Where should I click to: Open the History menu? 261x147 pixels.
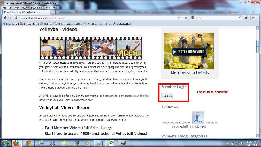click(x=25, y=8)
